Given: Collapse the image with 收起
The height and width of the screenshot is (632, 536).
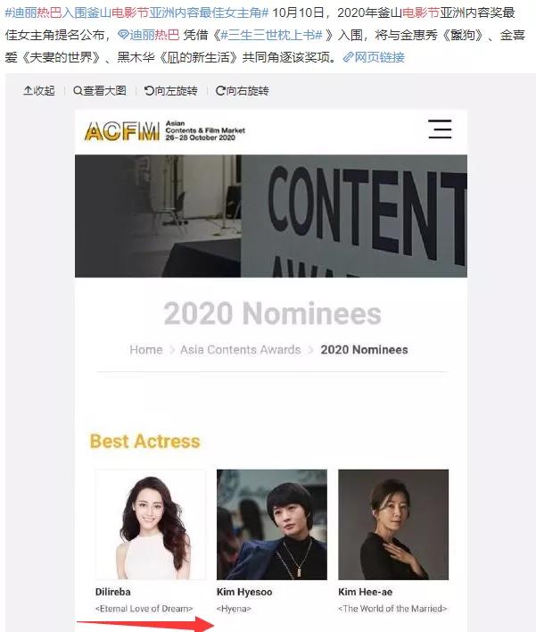Looking at the screenshot, I should (39, 91).
